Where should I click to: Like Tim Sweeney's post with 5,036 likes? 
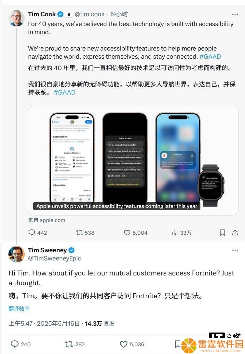pyautogui.click(x=124, y=344)
